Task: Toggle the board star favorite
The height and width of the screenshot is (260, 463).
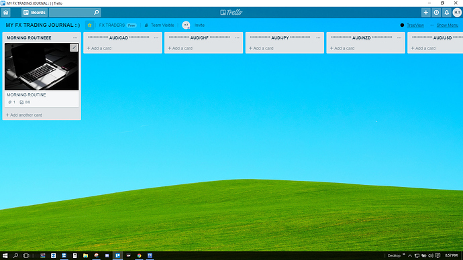Action: click(x=90, y=25)
